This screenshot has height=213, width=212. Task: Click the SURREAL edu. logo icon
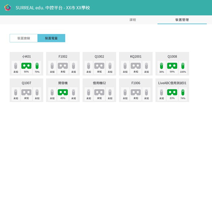(8, 8)
